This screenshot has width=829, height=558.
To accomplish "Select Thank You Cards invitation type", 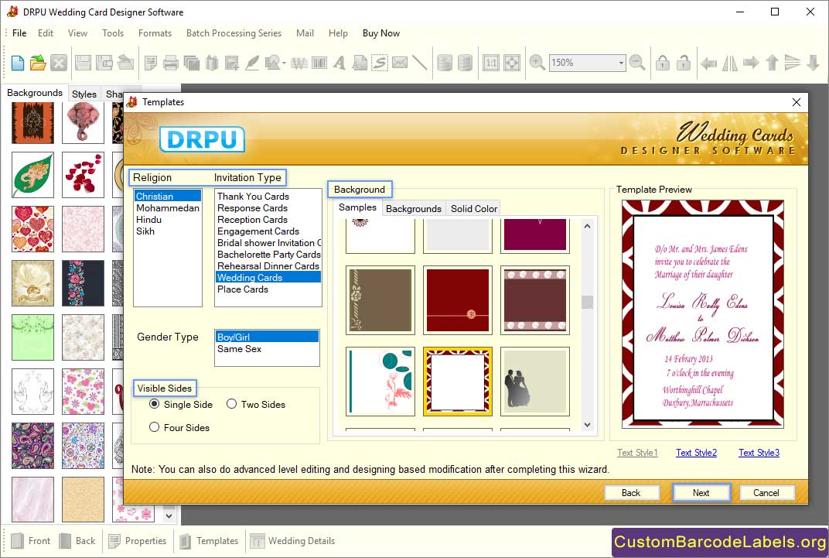I will [268, 197].
